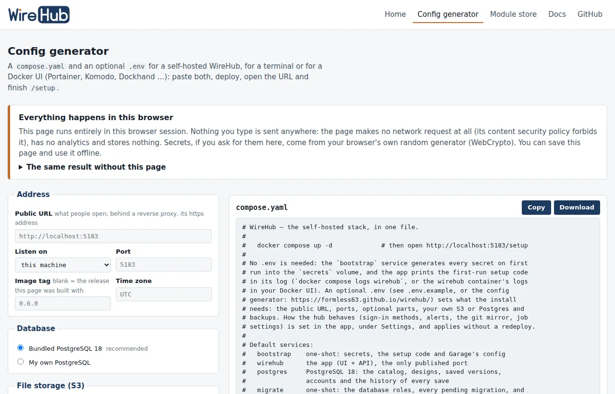Click the 'docker compose up -d' line
The image size is (615, 394).
coord(295,246)
